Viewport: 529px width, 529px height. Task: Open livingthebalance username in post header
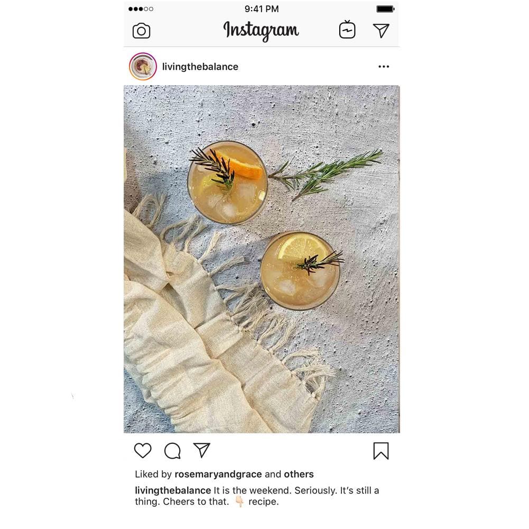click(200, 67)
